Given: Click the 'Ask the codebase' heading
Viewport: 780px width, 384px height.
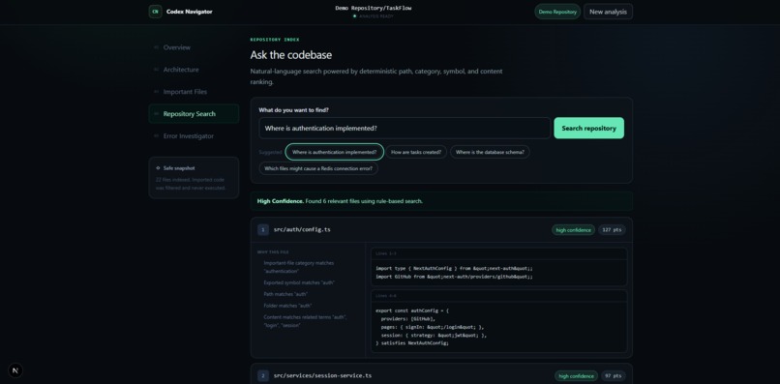Looking at the screenshot, I should (x=291, y=55).
